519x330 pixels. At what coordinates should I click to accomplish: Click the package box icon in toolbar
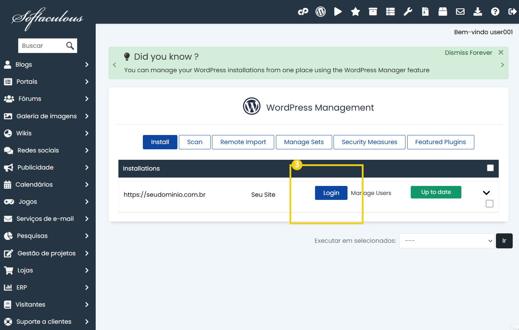click(x=443, y=12)
